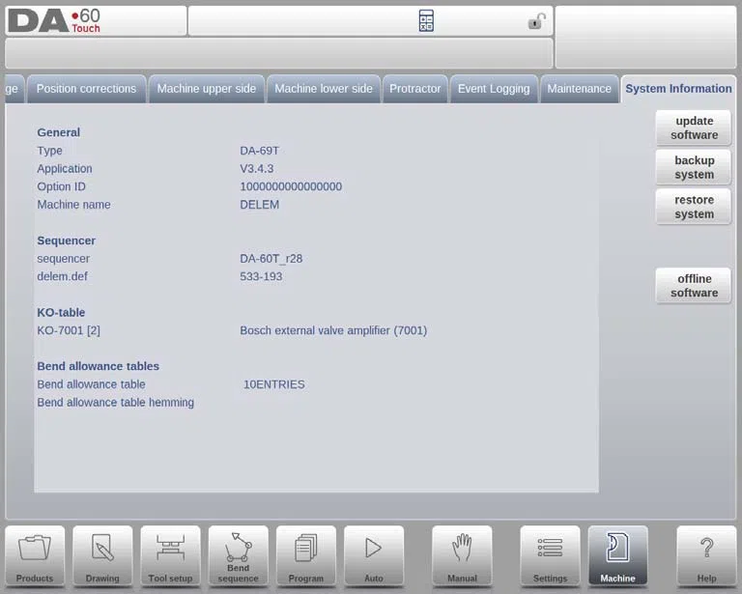Open the Bend sequence mode

tap(238, 556)
